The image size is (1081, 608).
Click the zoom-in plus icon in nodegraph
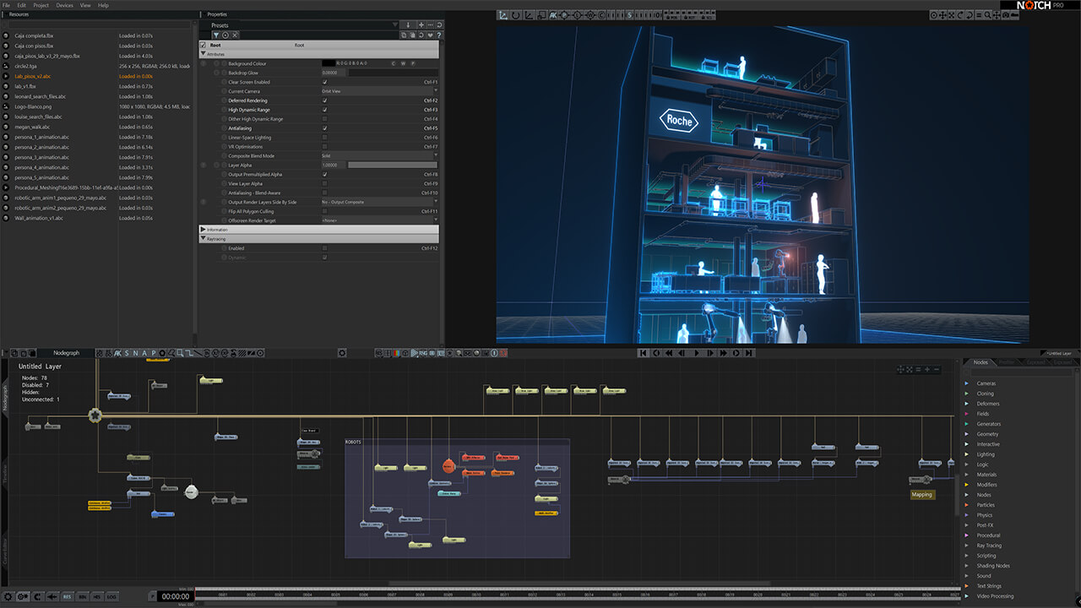point(927,369)
